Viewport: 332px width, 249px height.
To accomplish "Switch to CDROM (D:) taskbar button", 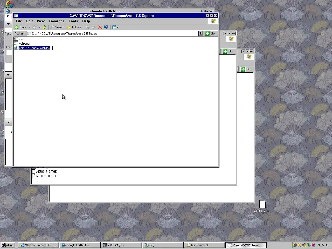I will [121, 245].
